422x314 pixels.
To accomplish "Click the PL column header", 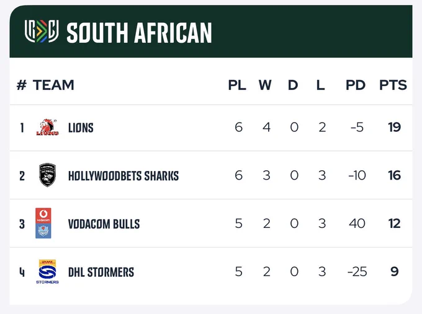I will point(237,85).
